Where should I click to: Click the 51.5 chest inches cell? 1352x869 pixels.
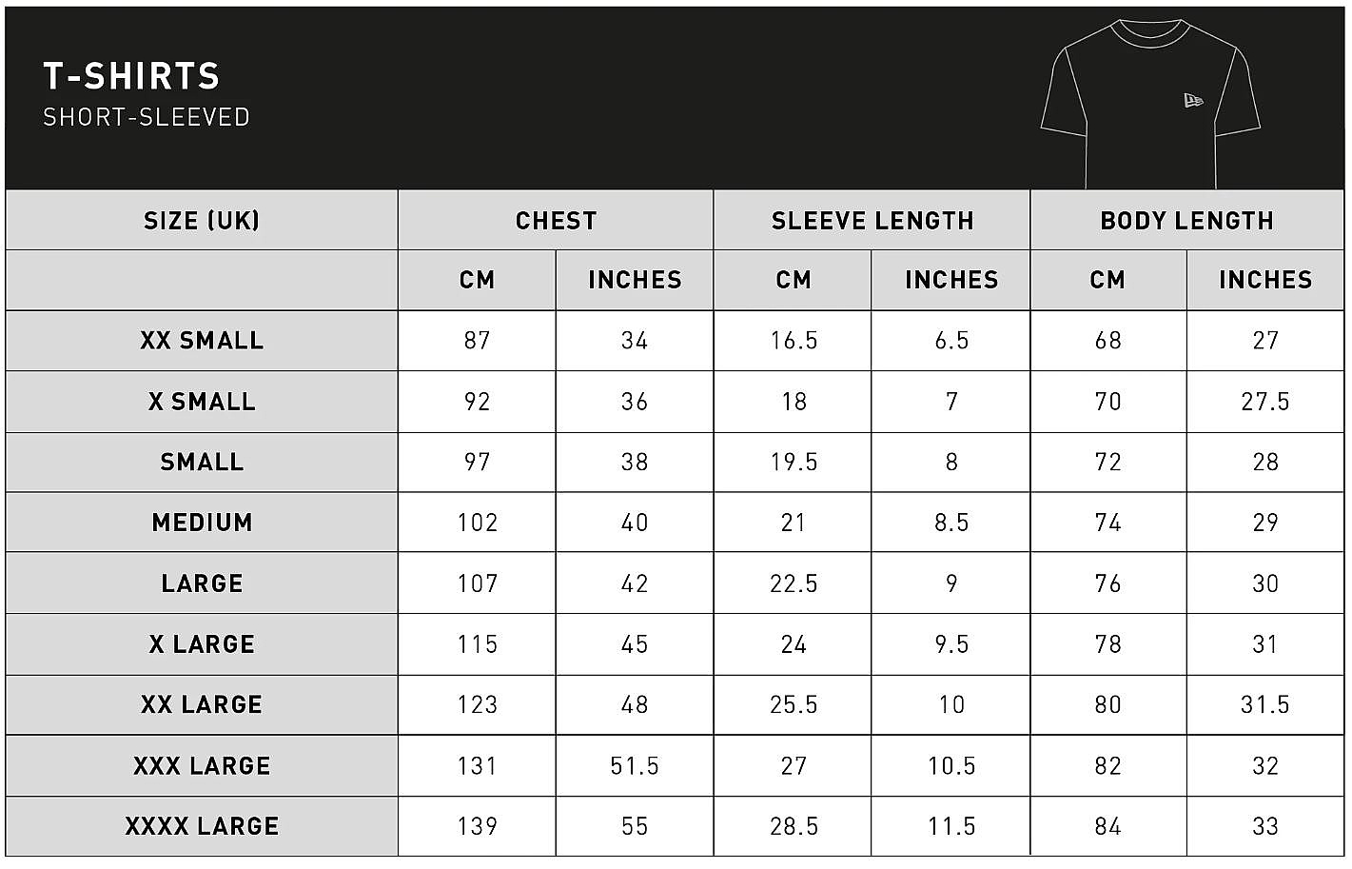[635, 766]
